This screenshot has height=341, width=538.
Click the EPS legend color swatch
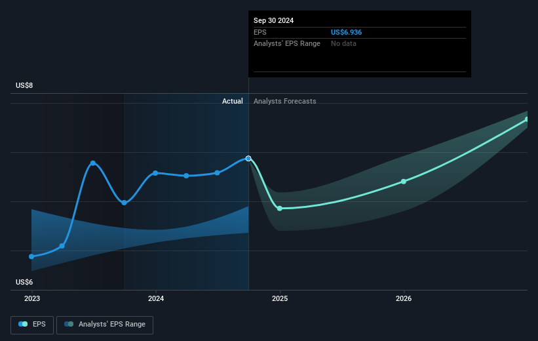[x=23, y=324]
